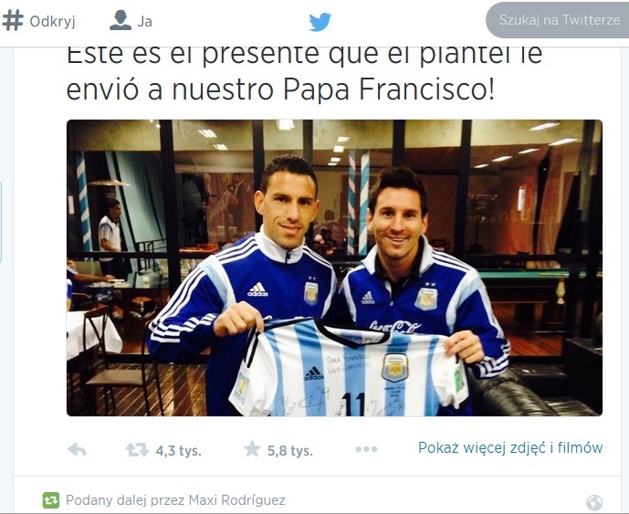Click the 4,3 tys. retweet count
Image resolution: width=629 pixels, height=514 pixels.
pos(179,451)
